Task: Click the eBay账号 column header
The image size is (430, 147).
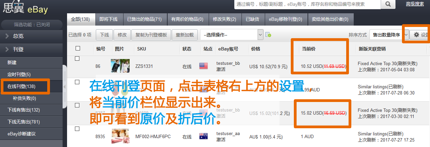Action: pyautogui.click(x=228, y=49)
